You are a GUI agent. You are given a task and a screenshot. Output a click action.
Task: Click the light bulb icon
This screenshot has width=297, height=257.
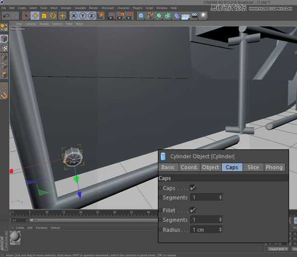[x=202, y=16]
